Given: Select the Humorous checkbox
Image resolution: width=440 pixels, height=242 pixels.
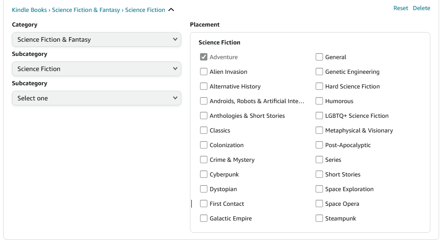Looking at the screenshot, I should tap(319, 101).
